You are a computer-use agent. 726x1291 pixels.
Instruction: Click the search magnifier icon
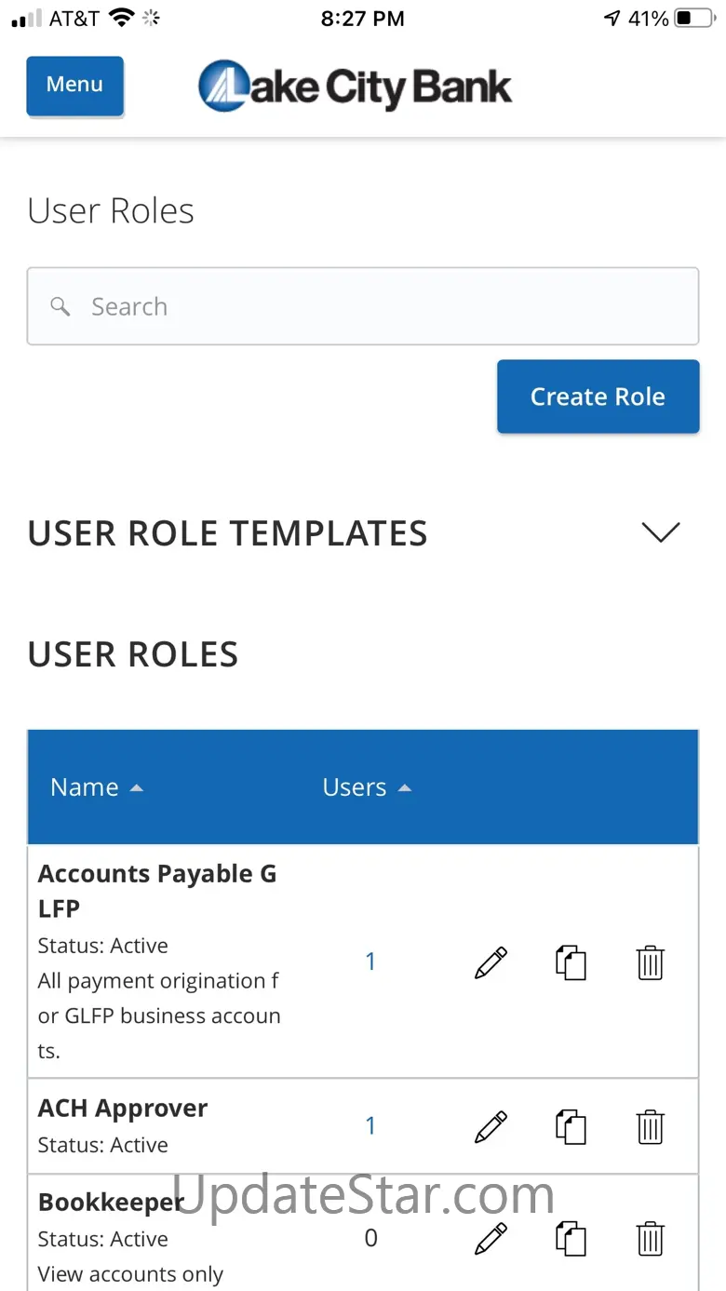[x=60, y=306]
